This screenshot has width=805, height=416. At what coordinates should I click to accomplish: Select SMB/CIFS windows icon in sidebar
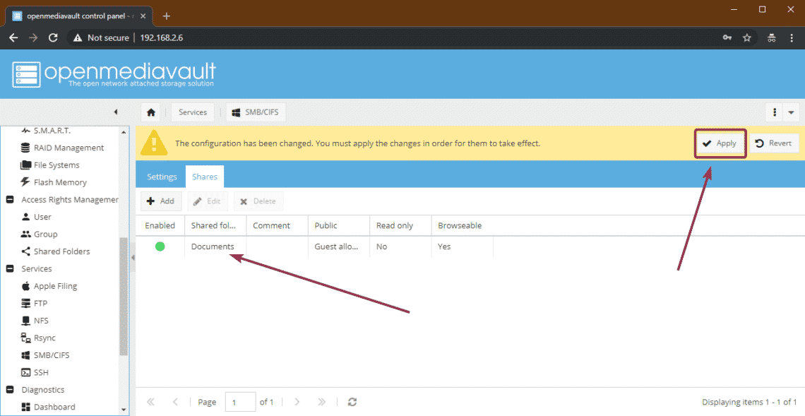[x=25, y=355]
